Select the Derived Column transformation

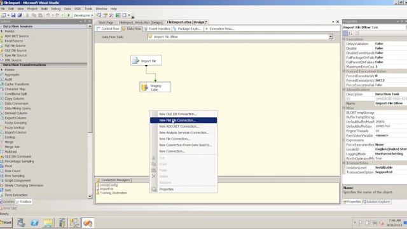(16, 113)
